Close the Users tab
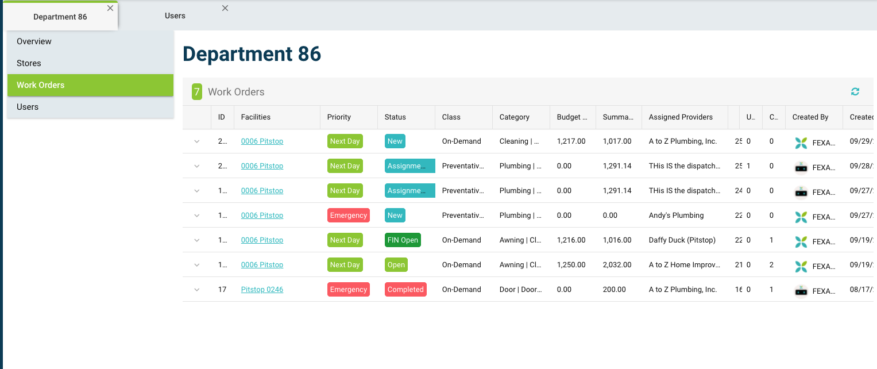Image resolution: width=877 pixels, height=369 pixels. pos(225,8)
